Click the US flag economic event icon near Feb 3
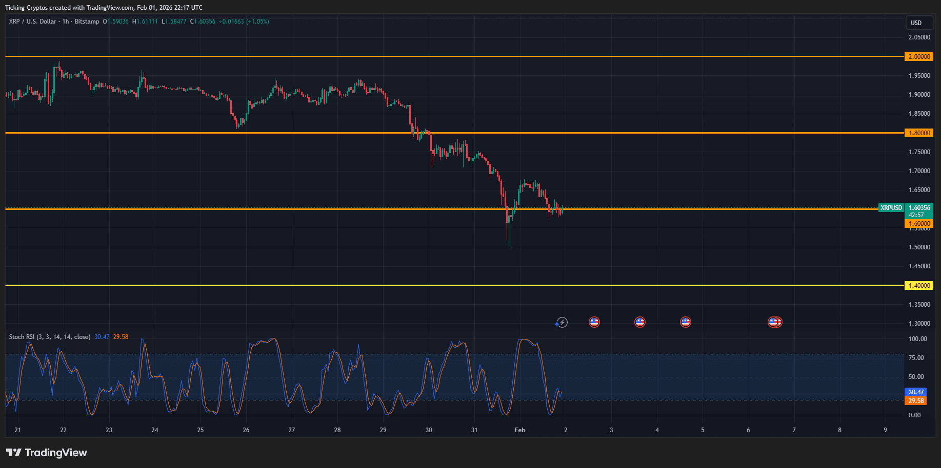This screenshot has height=468, width=941. click(x=594, y=322)
